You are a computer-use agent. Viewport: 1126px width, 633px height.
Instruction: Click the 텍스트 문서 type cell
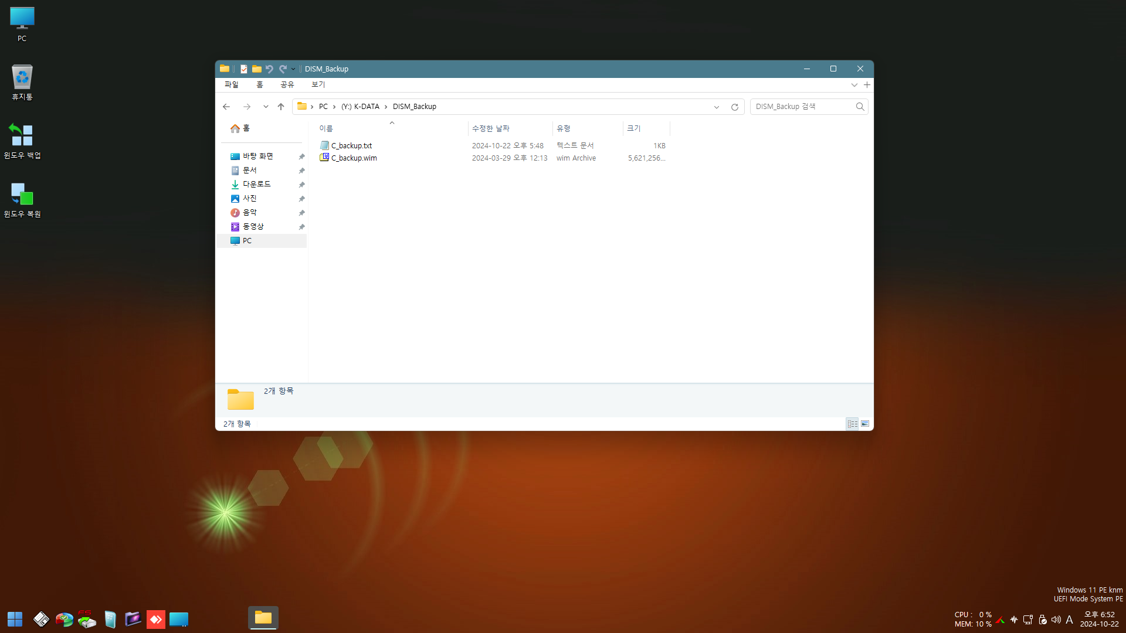pyautogui.click(x=575, y=146)
